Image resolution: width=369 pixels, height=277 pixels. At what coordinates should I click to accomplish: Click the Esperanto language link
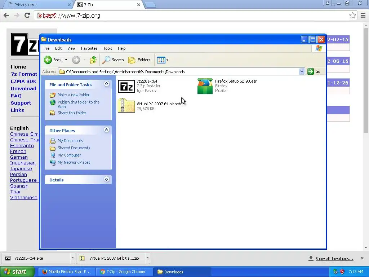click(x=22, y=146)
